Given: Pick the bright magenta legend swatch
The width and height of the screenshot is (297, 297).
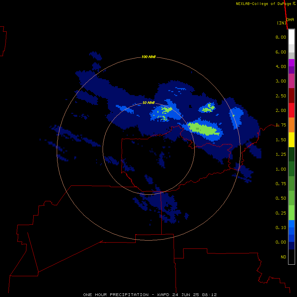Looking at the screenshot, I should pos(291,63).
